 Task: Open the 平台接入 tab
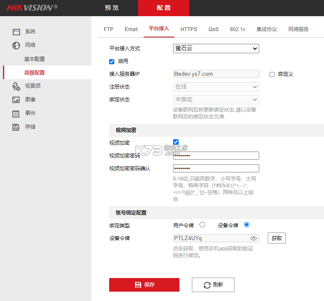pyautogui.click(x=159, y=29)
